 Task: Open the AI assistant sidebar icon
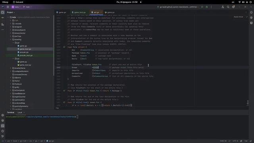point(251,17)
